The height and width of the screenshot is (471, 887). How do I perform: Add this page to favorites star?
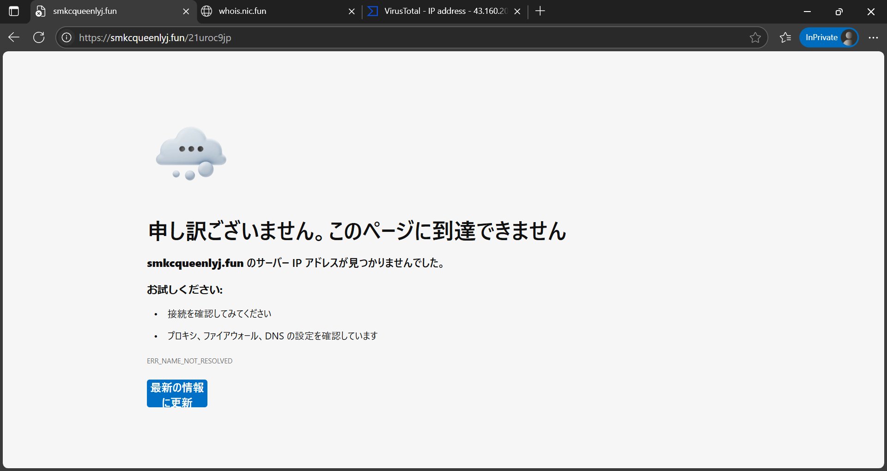coord(755,37)
